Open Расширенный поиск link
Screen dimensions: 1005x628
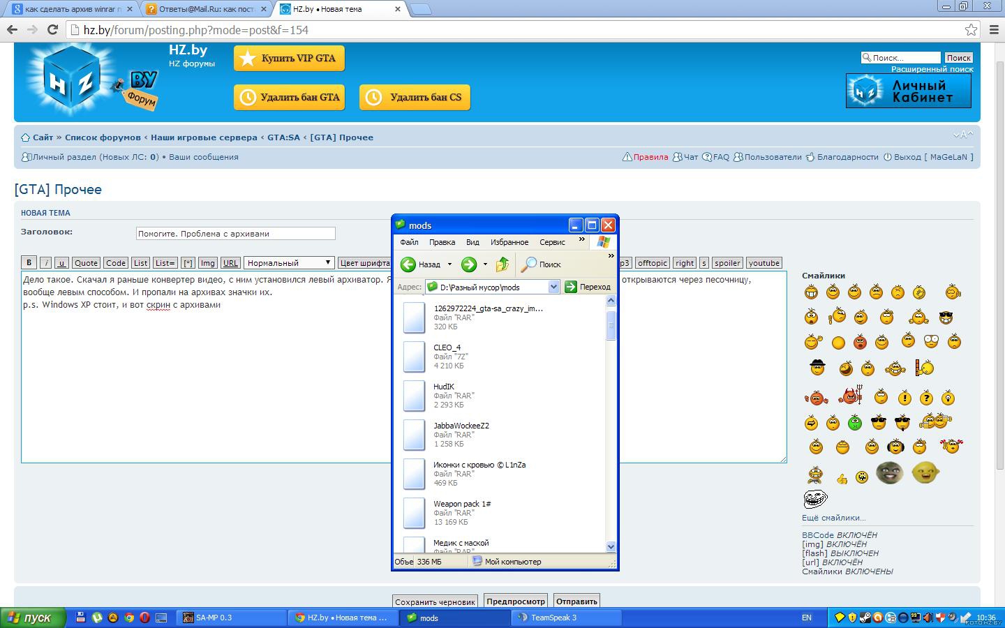coord(932,69)
